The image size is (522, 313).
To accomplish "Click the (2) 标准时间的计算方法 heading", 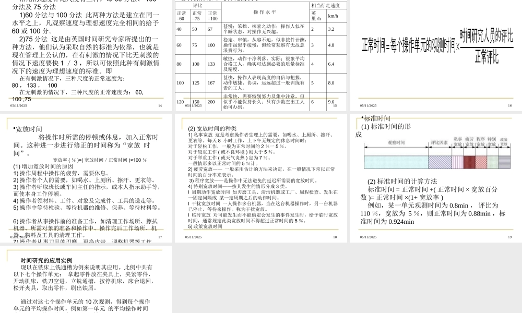I will point(402,182).
